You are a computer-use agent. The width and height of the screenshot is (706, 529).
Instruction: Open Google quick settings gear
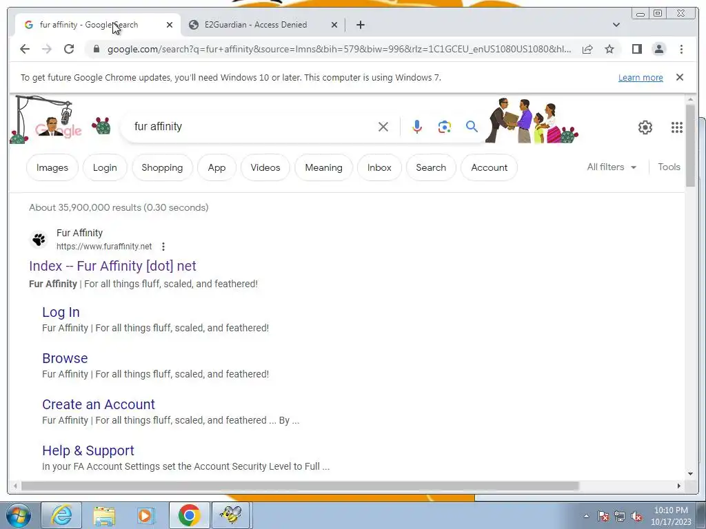pyautogui.click(x=645, y=127)
